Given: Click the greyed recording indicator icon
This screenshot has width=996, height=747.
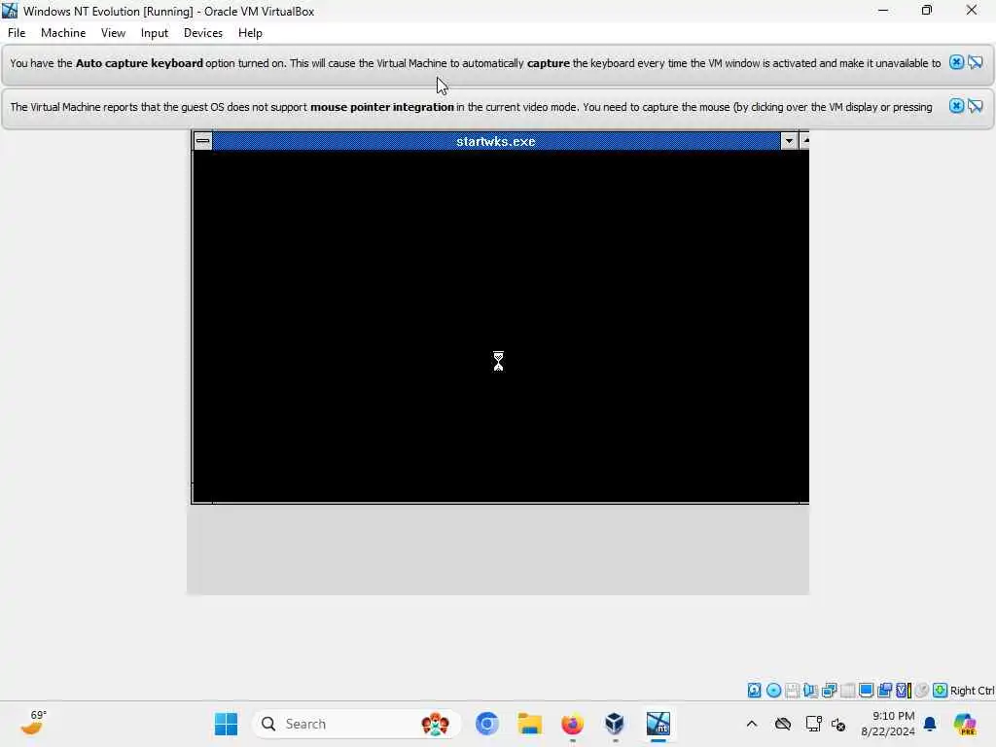Looking at the screenshot, I should pyautogui.click(x=922, y=690).
